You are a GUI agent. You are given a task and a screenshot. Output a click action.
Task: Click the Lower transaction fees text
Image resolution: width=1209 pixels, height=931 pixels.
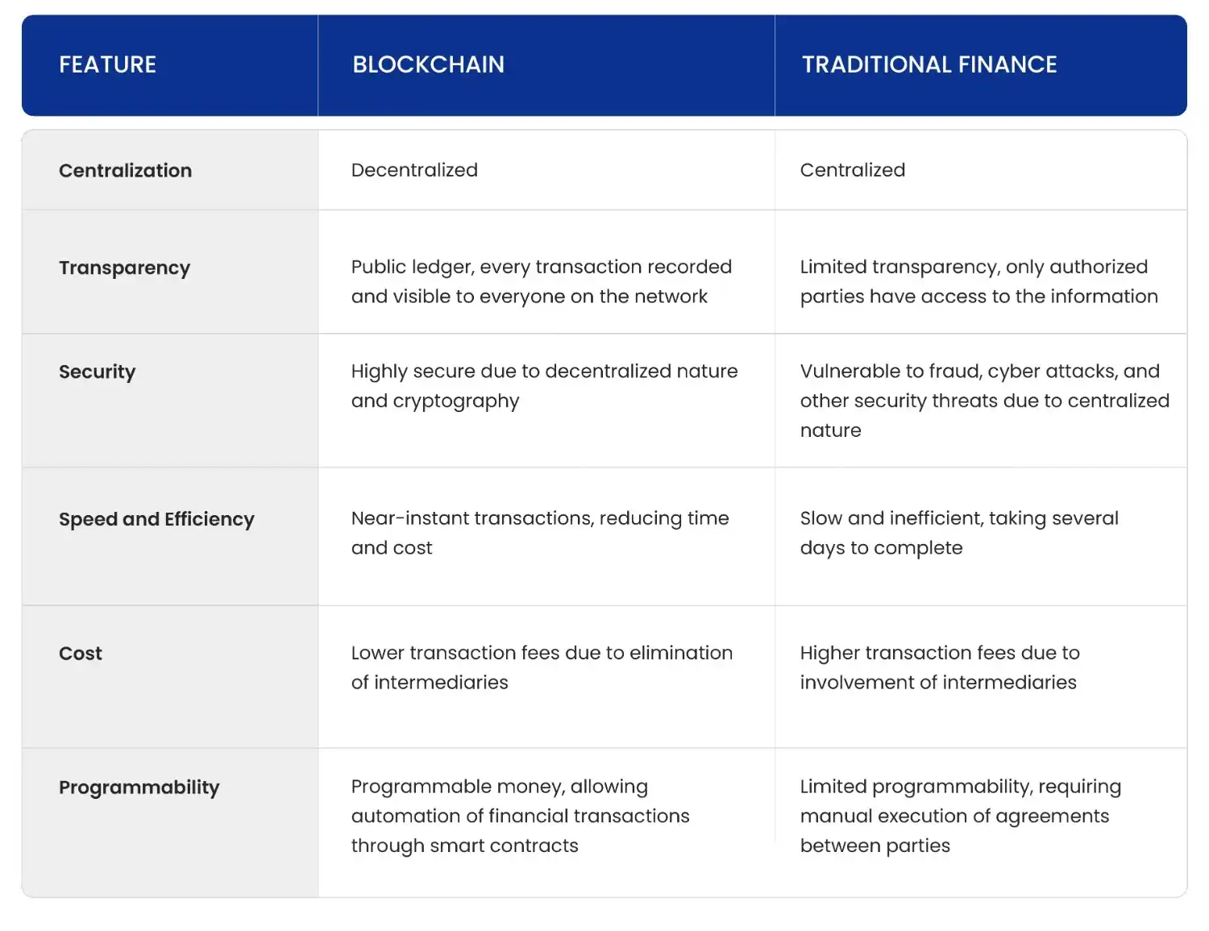click(x=542, y=667)
